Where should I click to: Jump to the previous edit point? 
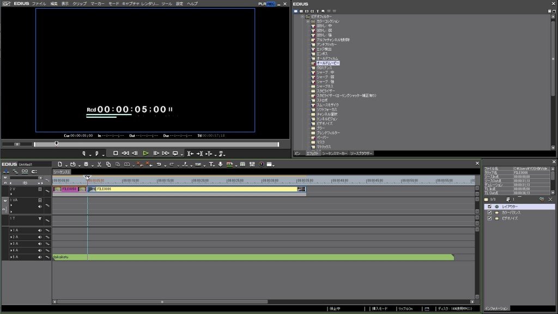[x=190, y=153]
